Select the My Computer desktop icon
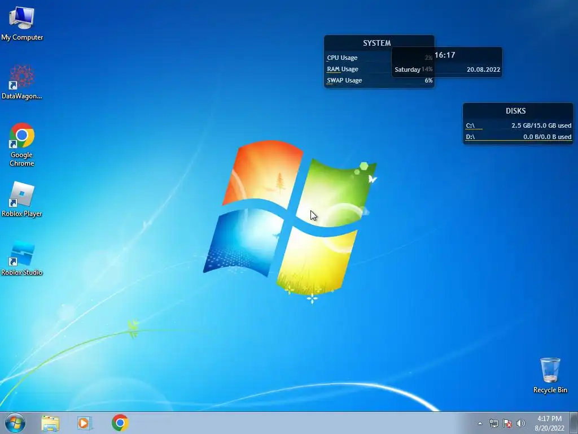 [22, 23]
